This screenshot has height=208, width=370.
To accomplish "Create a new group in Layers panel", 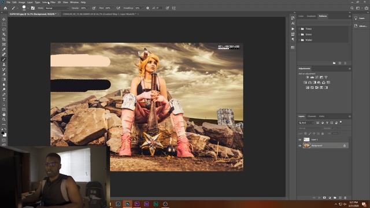I will (335, 198).
